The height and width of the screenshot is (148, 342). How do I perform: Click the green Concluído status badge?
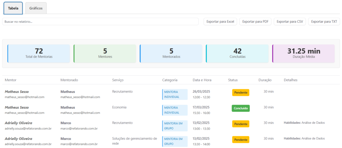pyautogui.click(x=240, y=108)
